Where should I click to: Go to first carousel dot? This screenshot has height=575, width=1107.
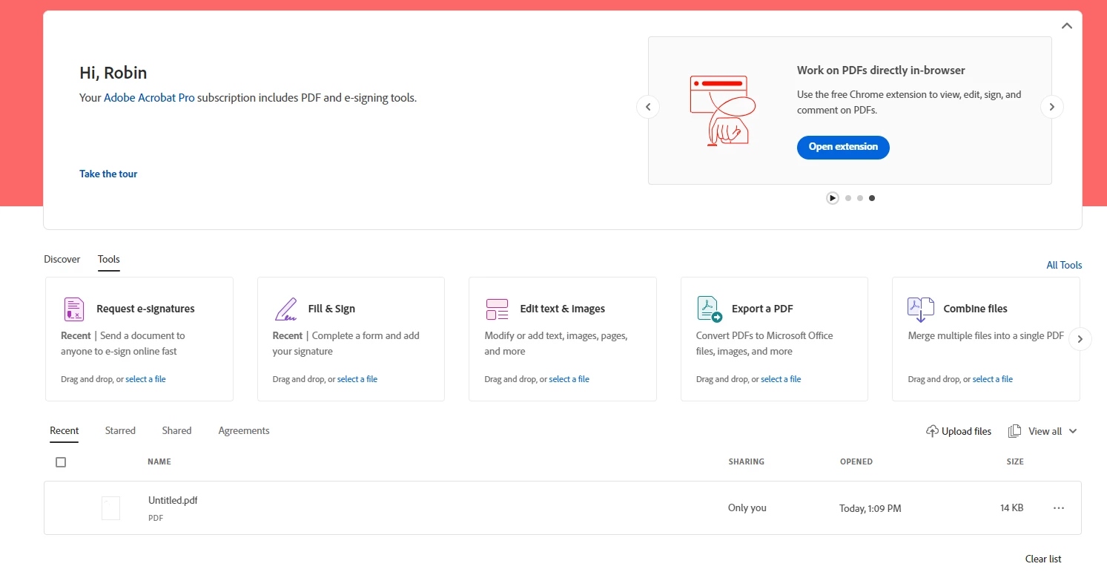[848, 198]
